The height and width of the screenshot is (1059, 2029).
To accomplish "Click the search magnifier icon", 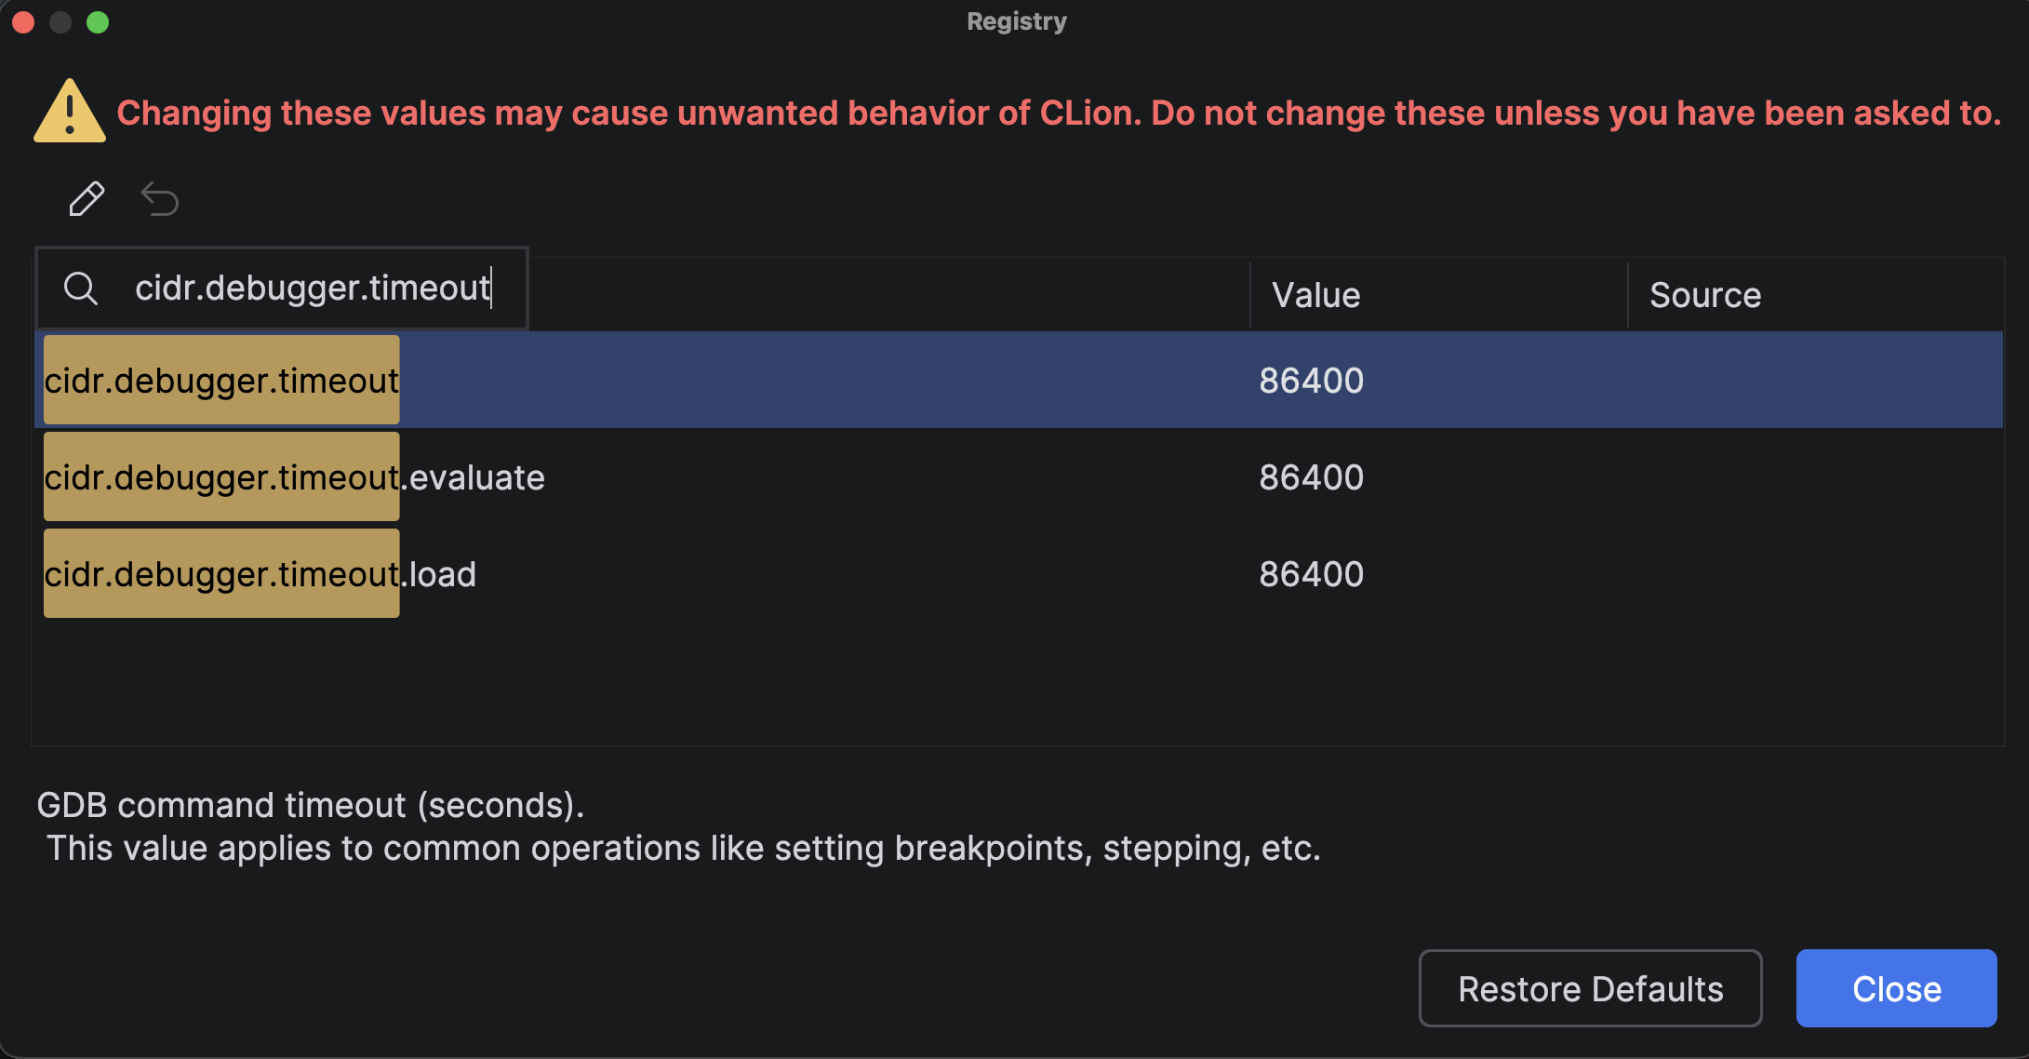I will coord(82,288).
